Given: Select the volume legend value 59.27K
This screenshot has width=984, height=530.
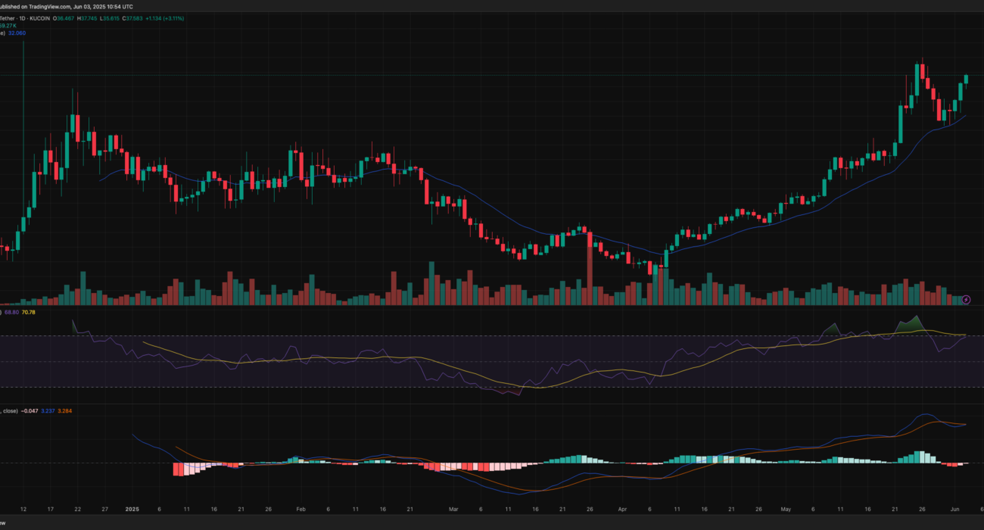Looking at the screenshot, I should point(8,26).
